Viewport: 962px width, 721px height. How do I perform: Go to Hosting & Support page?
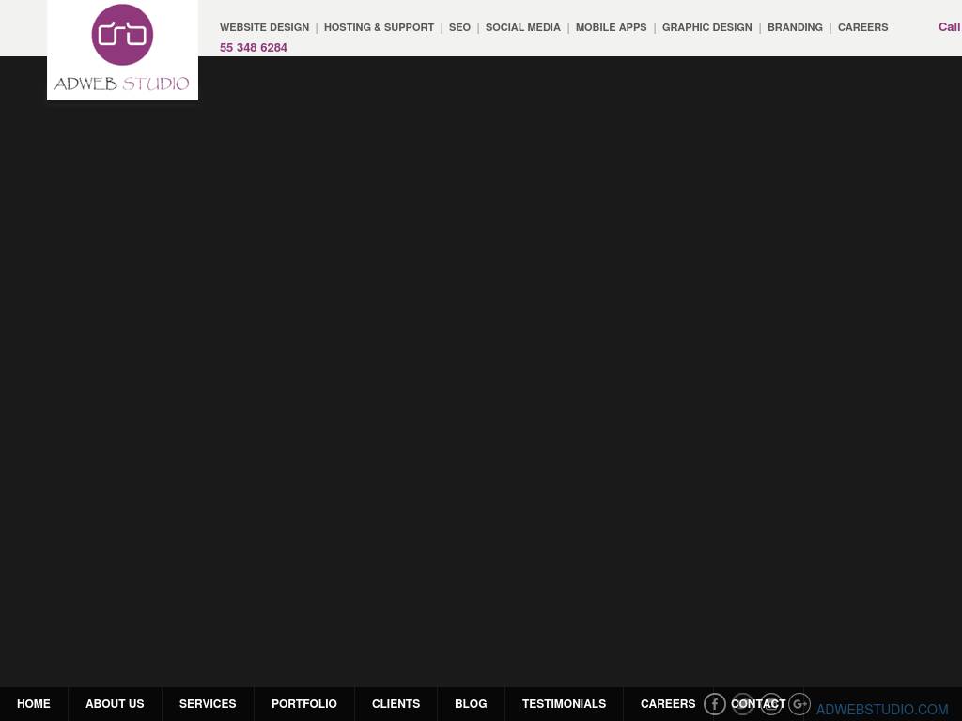[379, 27]
